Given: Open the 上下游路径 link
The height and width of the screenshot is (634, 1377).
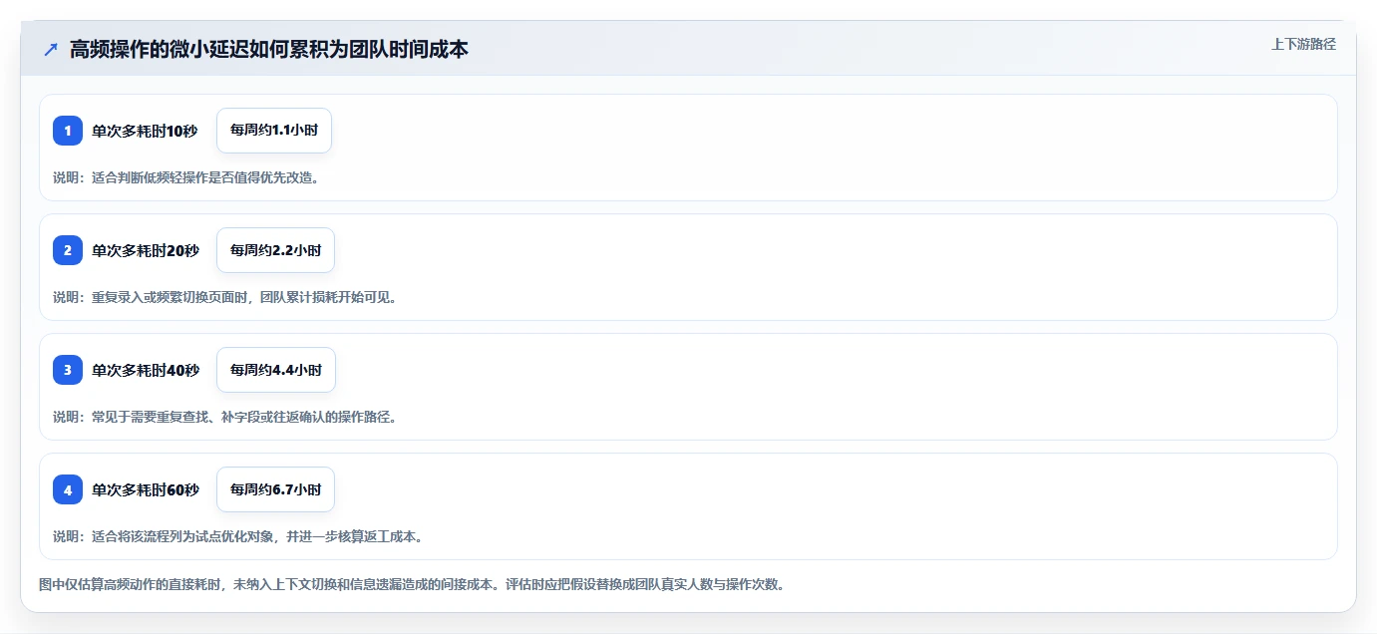Looking at the screenshot, I should coord(1303,44).
